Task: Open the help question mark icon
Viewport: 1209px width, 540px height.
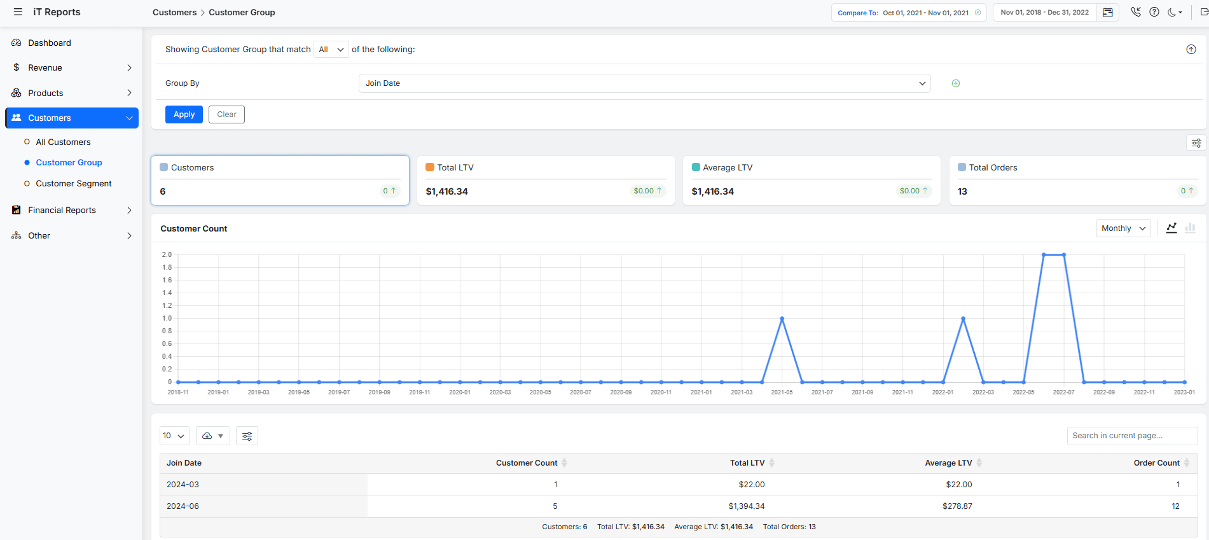Action: [1154, 12]
